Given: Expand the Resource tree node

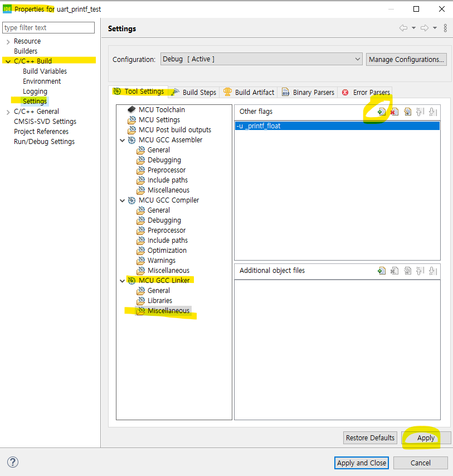Looking at the screenshot, I should [8, 42].
